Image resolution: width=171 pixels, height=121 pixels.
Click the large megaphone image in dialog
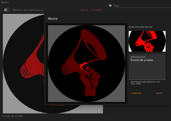[x=87, y=64]
